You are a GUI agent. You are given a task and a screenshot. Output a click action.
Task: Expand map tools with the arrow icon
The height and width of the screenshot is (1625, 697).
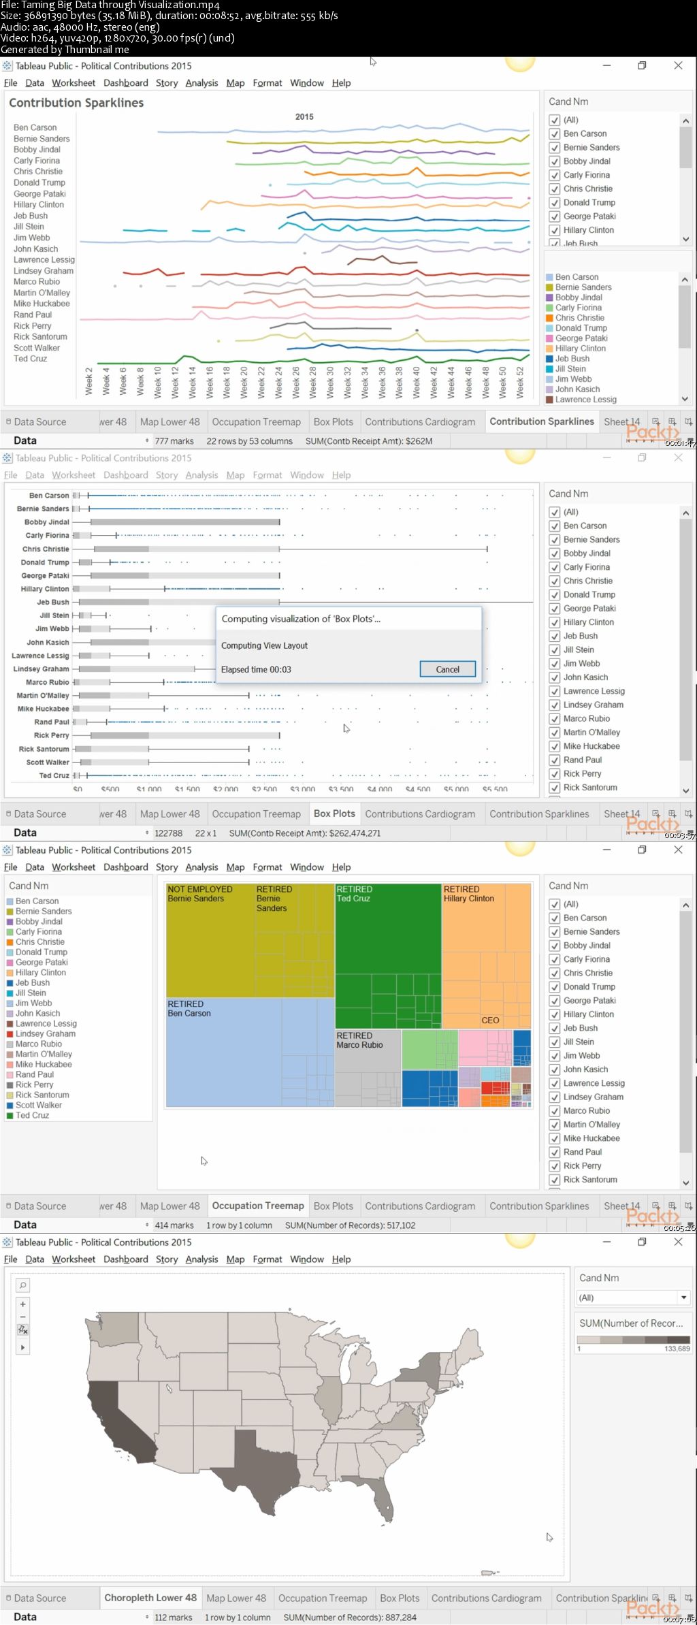22,1347
